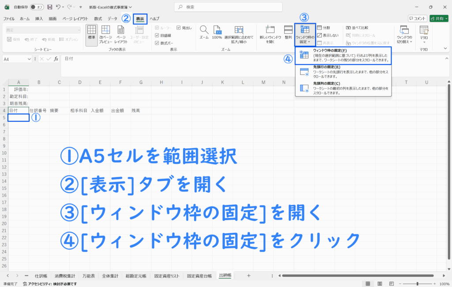Click the Arrange All (整列) icon
This screenshot has width=452, height=287.
pos(288,33)
